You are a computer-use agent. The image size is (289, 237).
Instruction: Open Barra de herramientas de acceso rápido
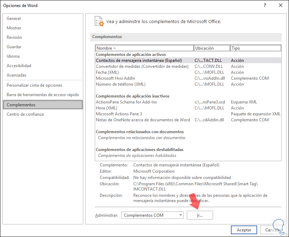(x=43, y=95)
